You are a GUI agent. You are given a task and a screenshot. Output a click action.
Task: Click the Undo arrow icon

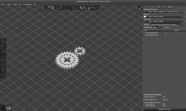pyautogui.click(x=93, y=8)
